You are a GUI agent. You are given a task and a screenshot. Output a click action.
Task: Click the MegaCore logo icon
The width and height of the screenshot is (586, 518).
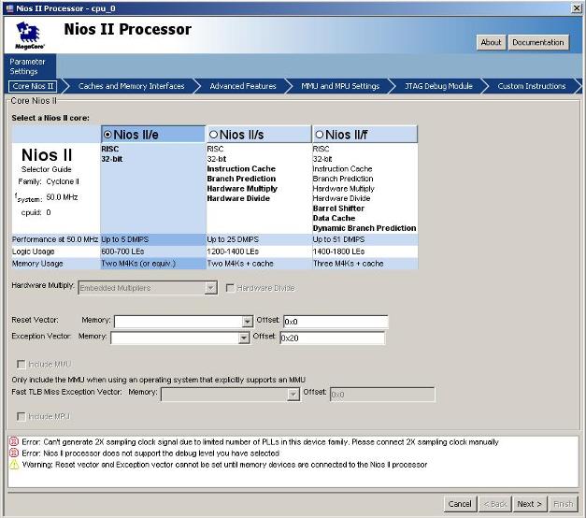click(x=29, y=36)
